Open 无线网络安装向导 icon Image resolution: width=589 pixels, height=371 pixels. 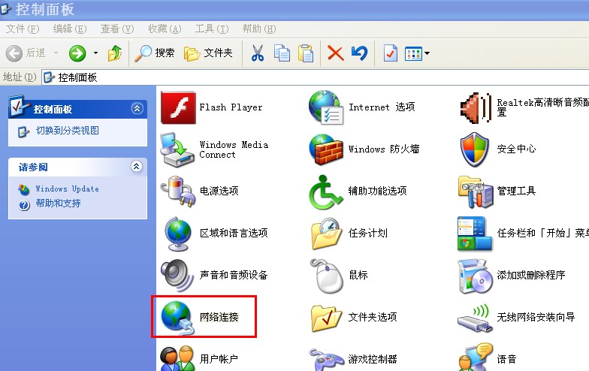pyautogui.click(x=475, y=318)
